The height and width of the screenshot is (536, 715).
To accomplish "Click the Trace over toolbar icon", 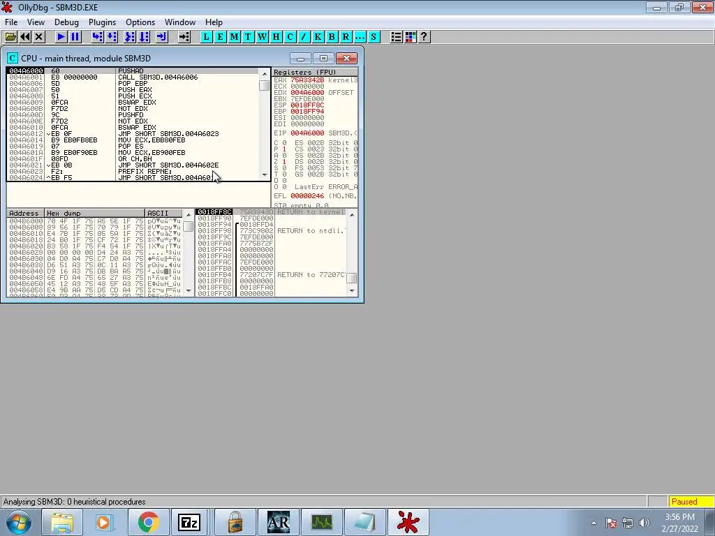I will (x=144, y=37).
